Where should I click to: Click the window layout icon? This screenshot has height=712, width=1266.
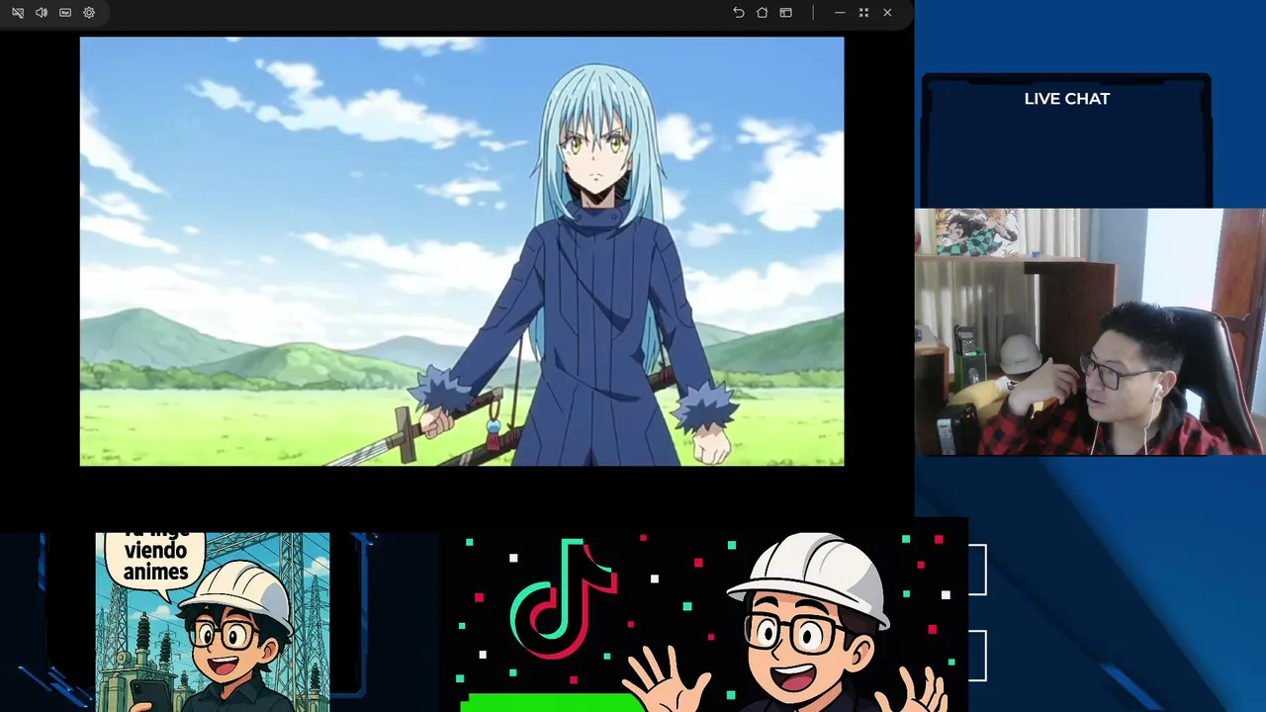(x=785, y=13)
